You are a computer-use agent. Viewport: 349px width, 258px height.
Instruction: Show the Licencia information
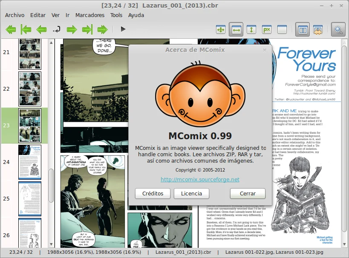(191, 193)
